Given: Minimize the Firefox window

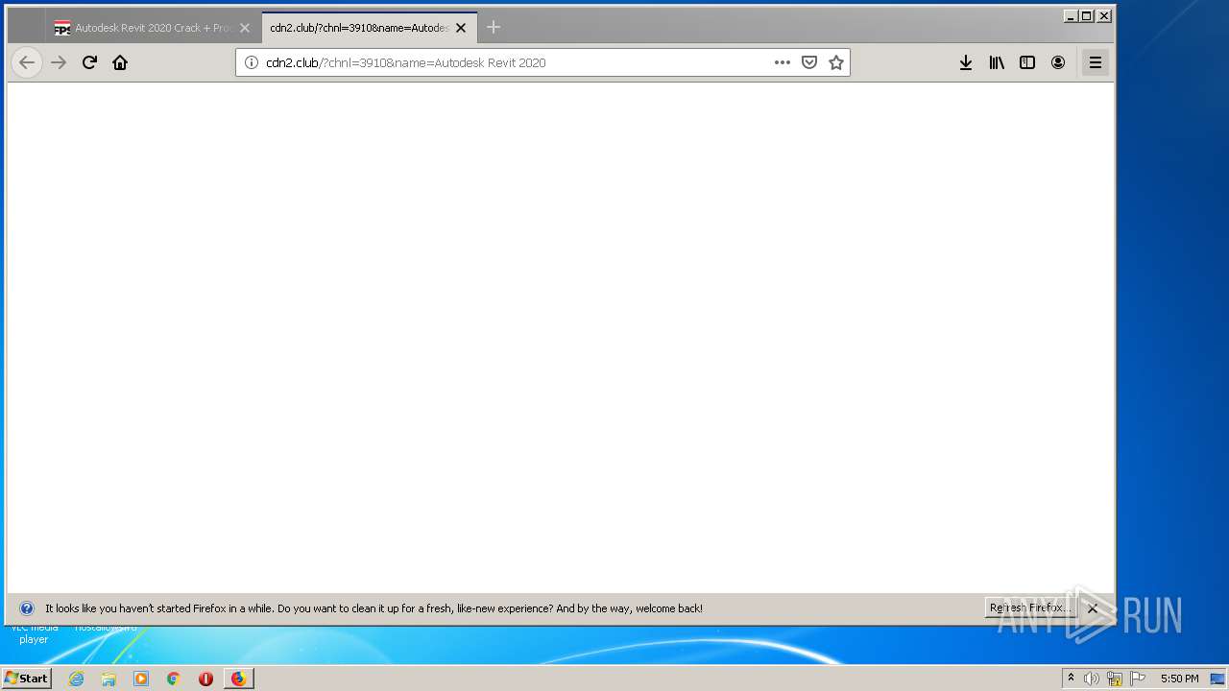Looking at the screenshot, I should (1071, 15).
